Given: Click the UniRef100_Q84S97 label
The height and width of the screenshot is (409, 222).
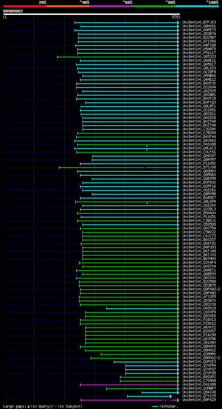Looking at the screenshot, I should pos(199,156).
